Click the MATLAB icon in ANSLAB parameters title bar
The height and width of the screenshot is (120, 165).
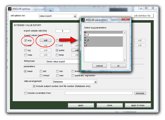(83, 20)
